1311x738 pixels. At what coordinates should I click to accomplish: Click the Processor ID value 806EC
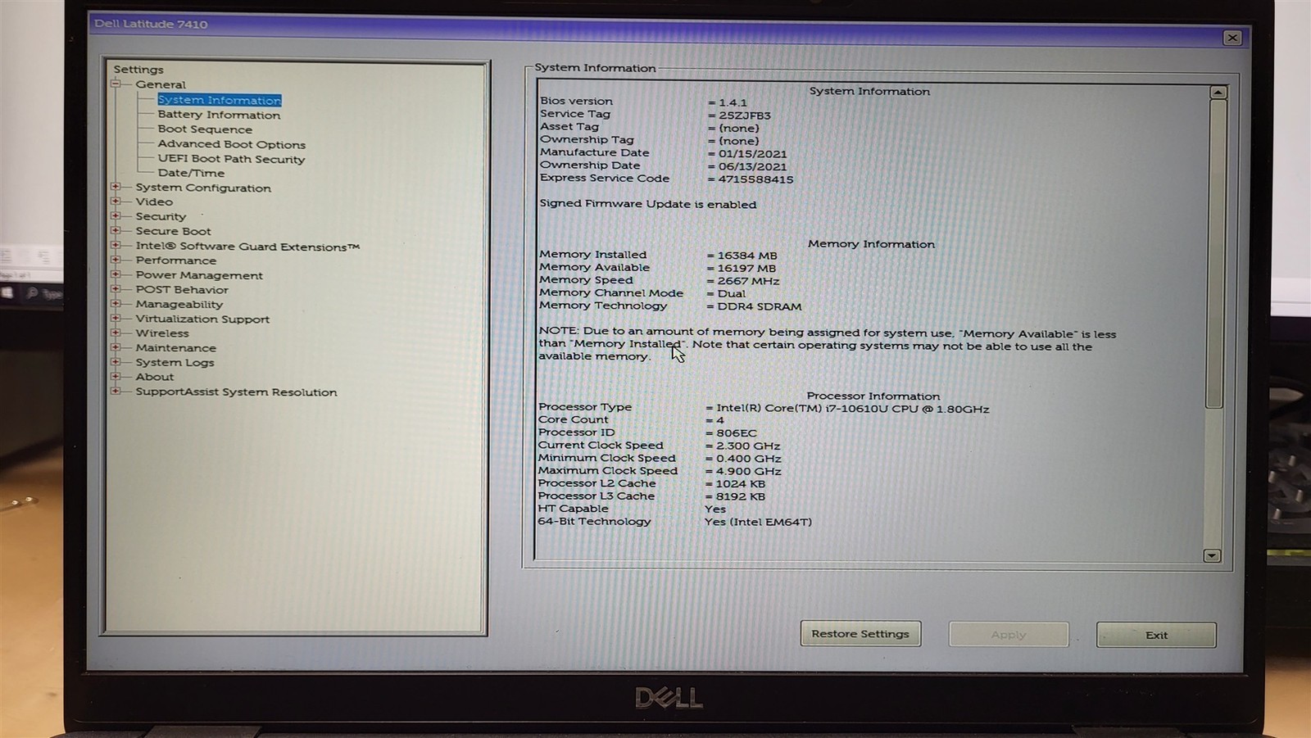[x=736, y=433]
